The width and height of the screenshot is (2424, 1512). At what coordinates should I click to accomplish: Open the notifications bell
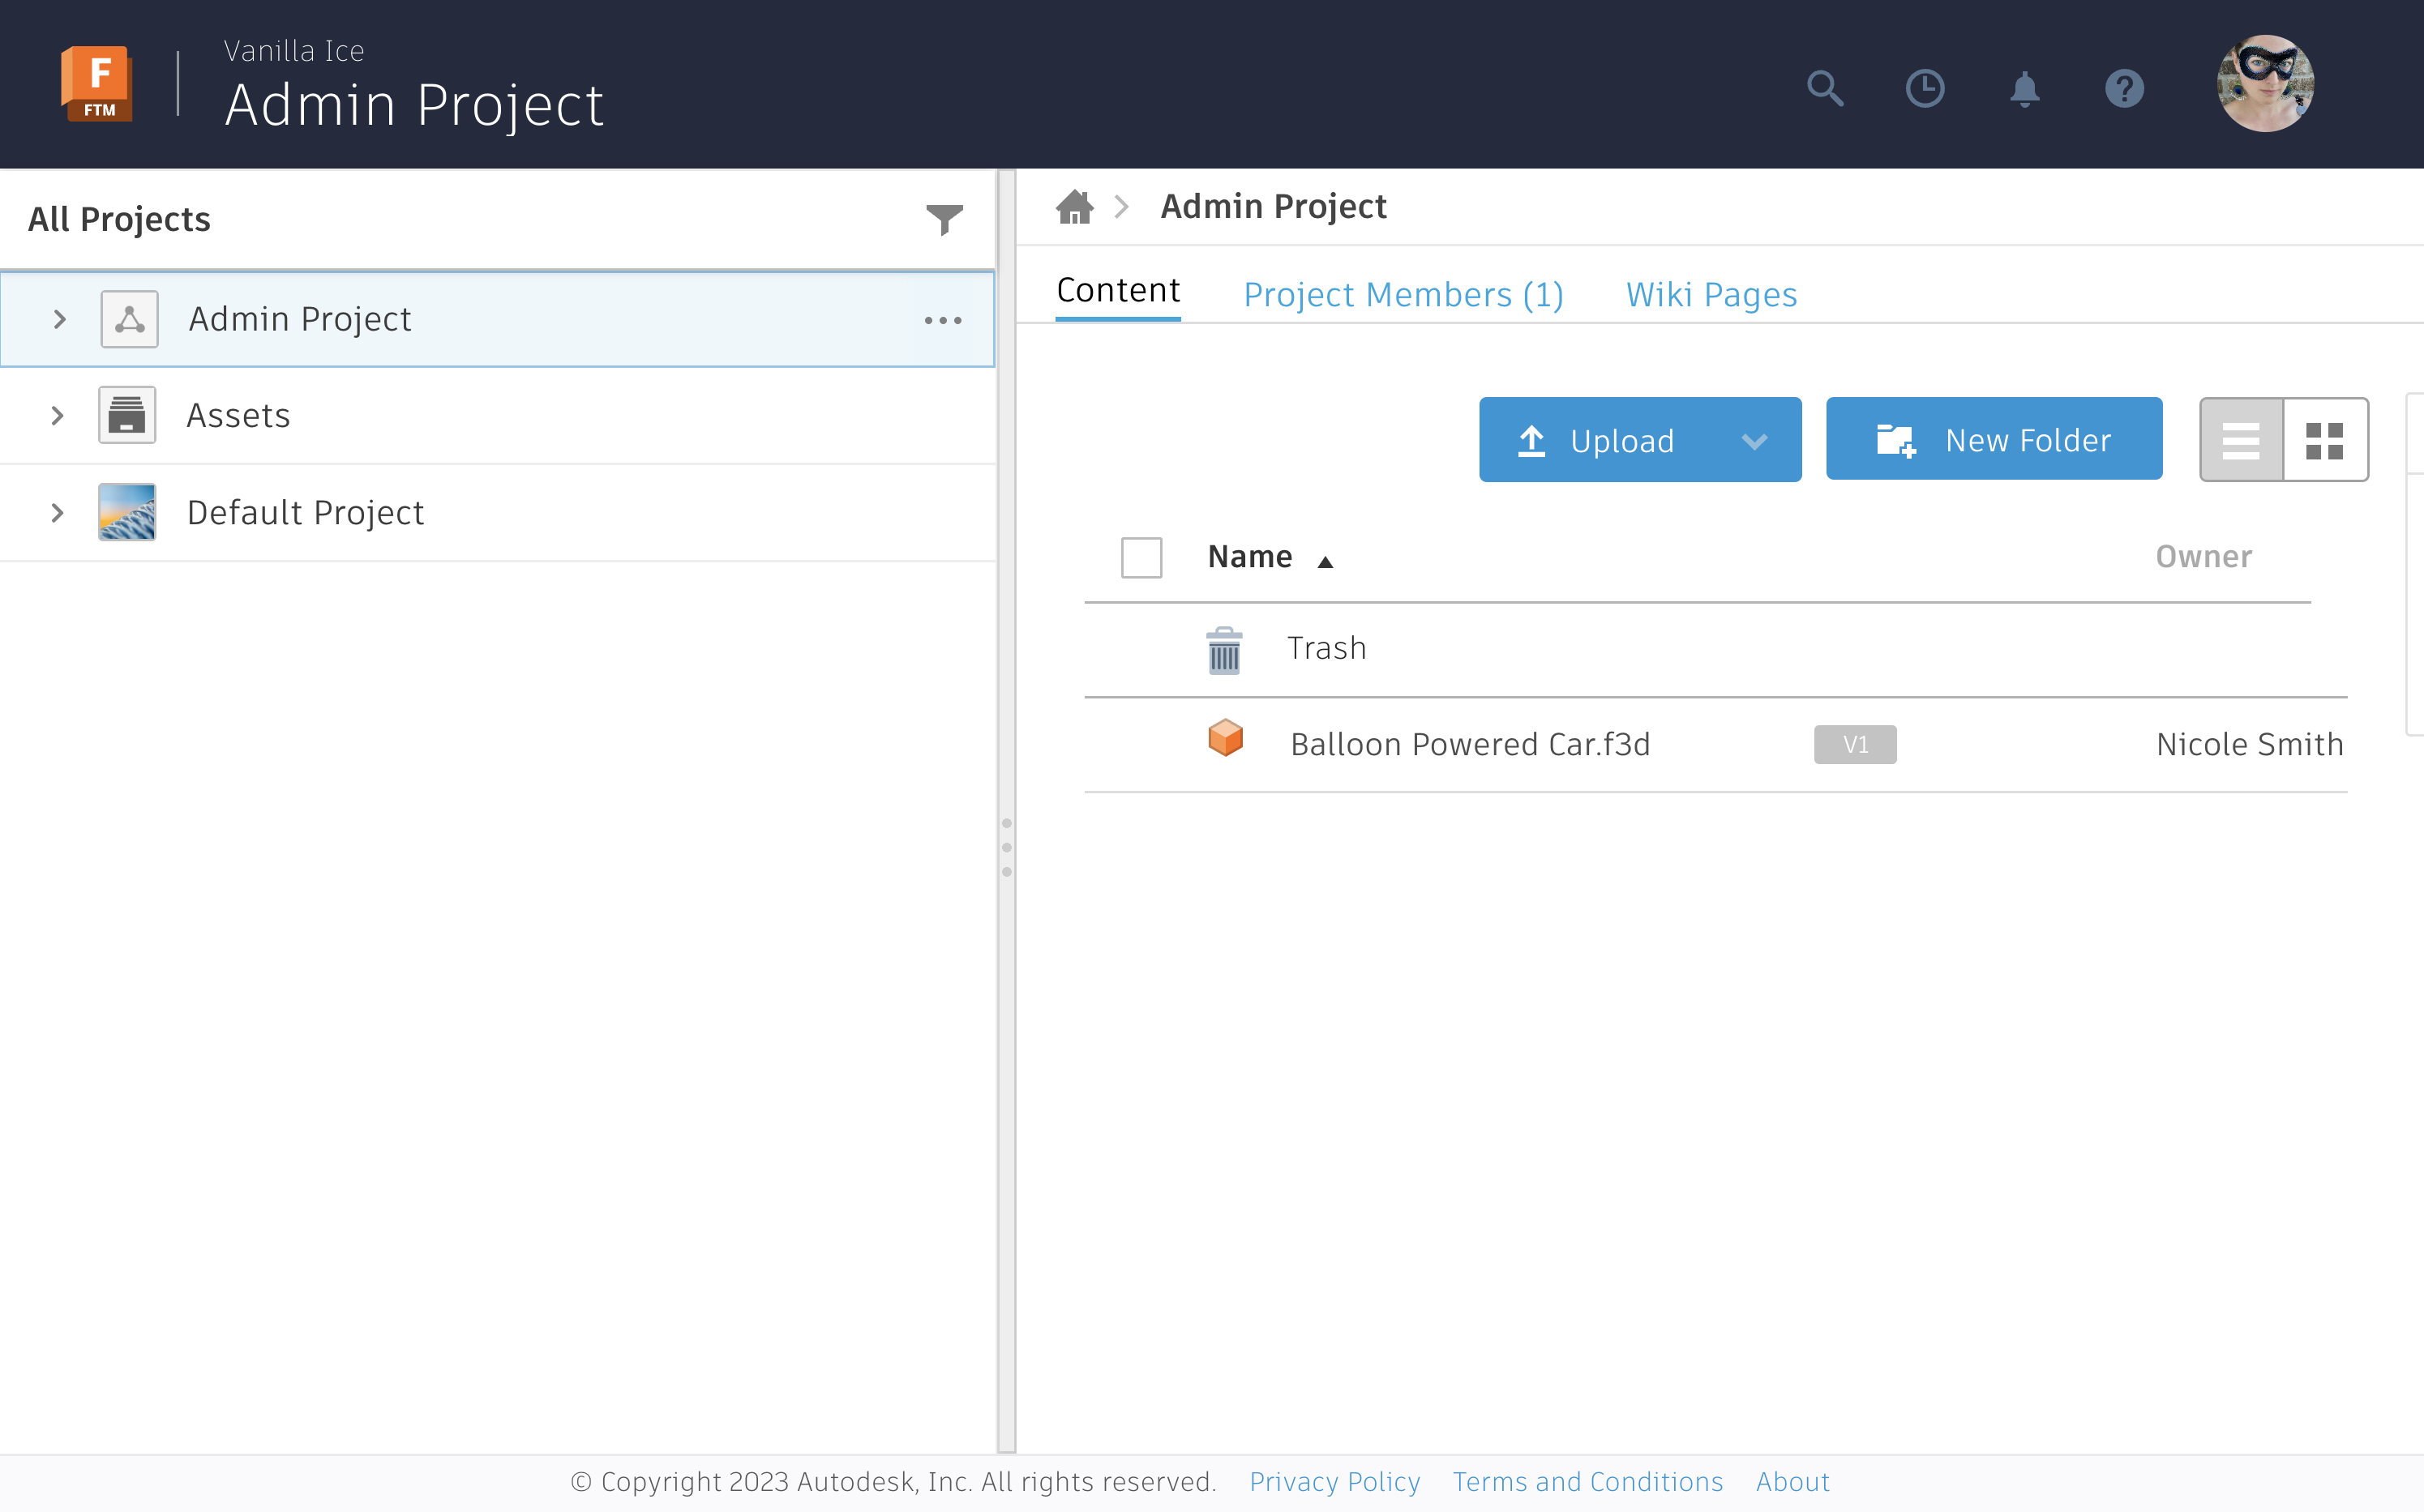2025,88
